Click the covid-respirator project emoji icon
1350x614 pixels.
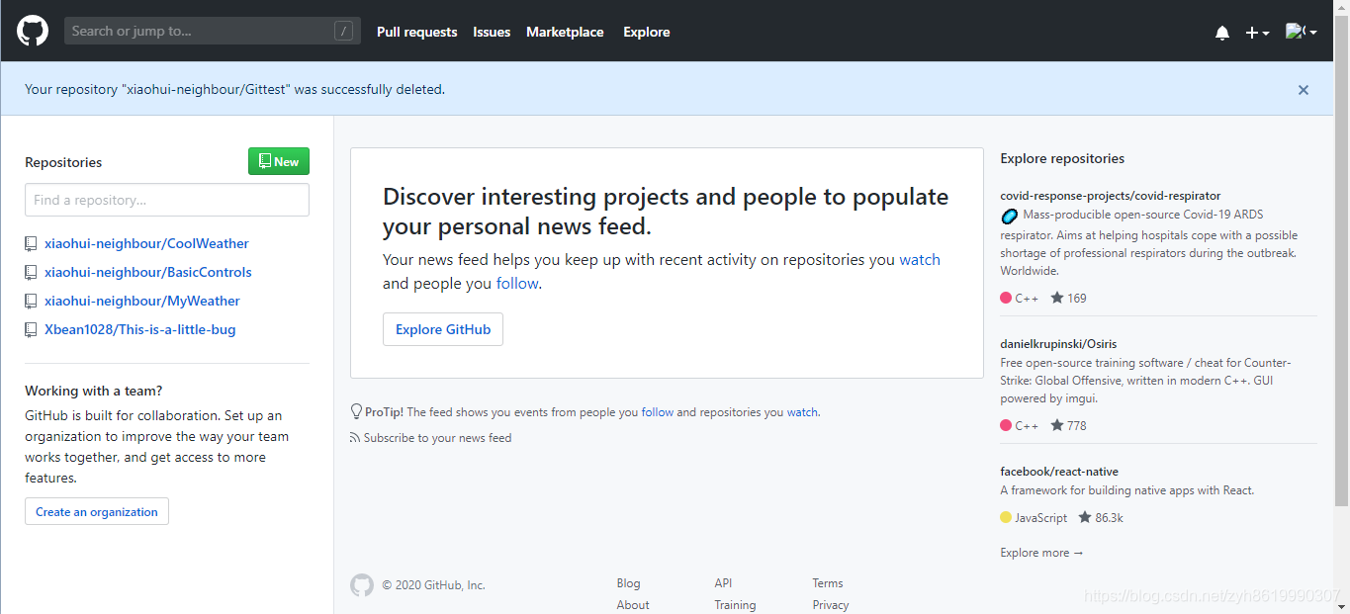point(1010,216)
